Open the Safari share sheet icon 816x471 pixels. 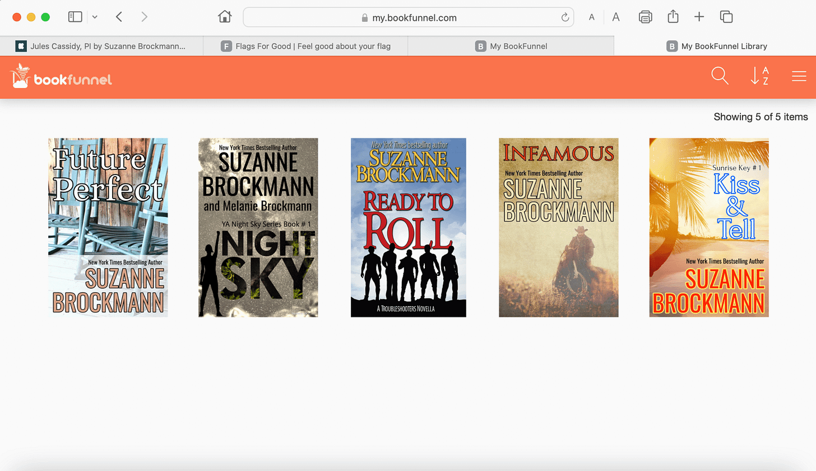click(673, 17)
